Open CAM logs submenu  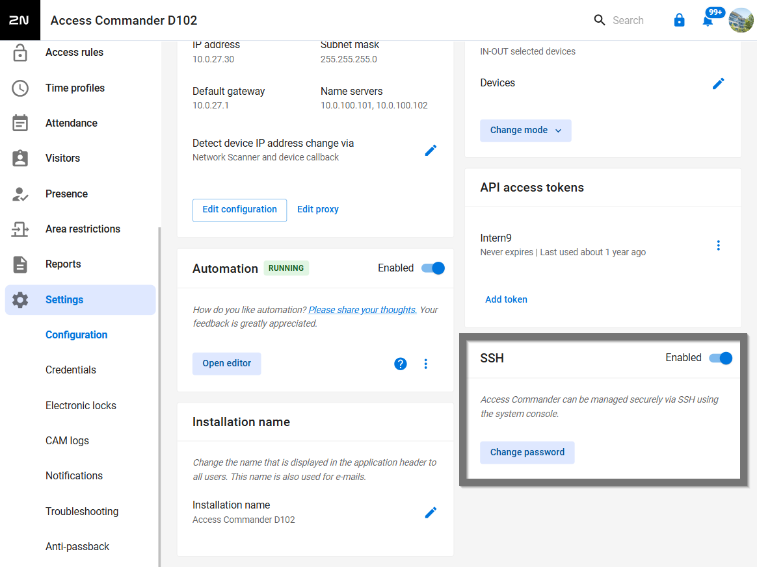pos(67,441)
